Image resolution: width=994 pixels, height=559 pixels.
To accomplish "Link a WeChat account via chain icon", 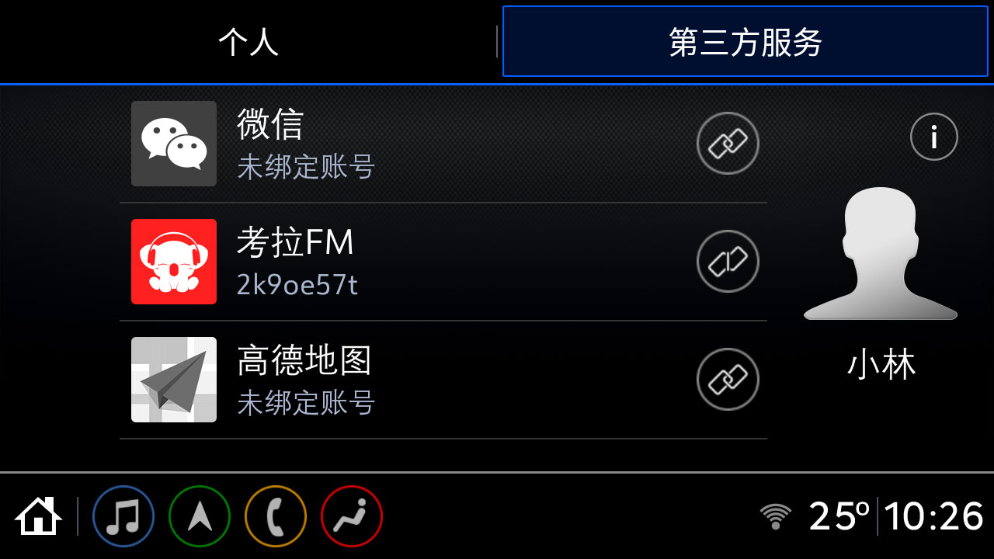I will point(728,144).
